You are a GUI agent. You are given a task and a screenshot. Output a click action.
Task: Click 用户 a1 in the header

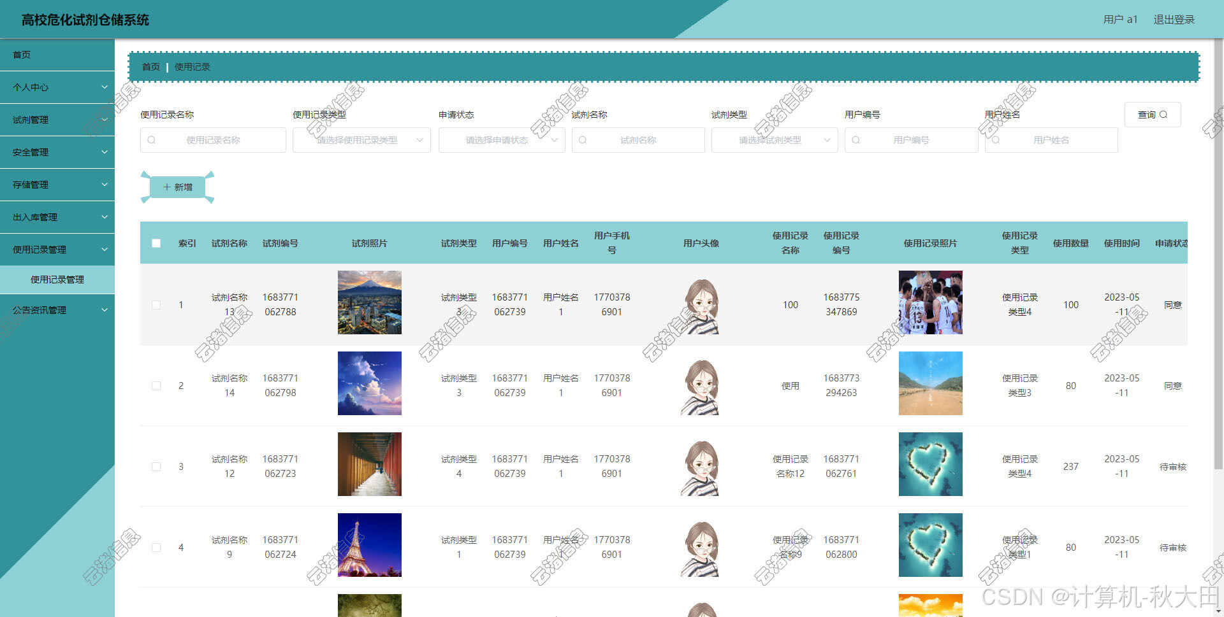click(x=1120, y=20)
